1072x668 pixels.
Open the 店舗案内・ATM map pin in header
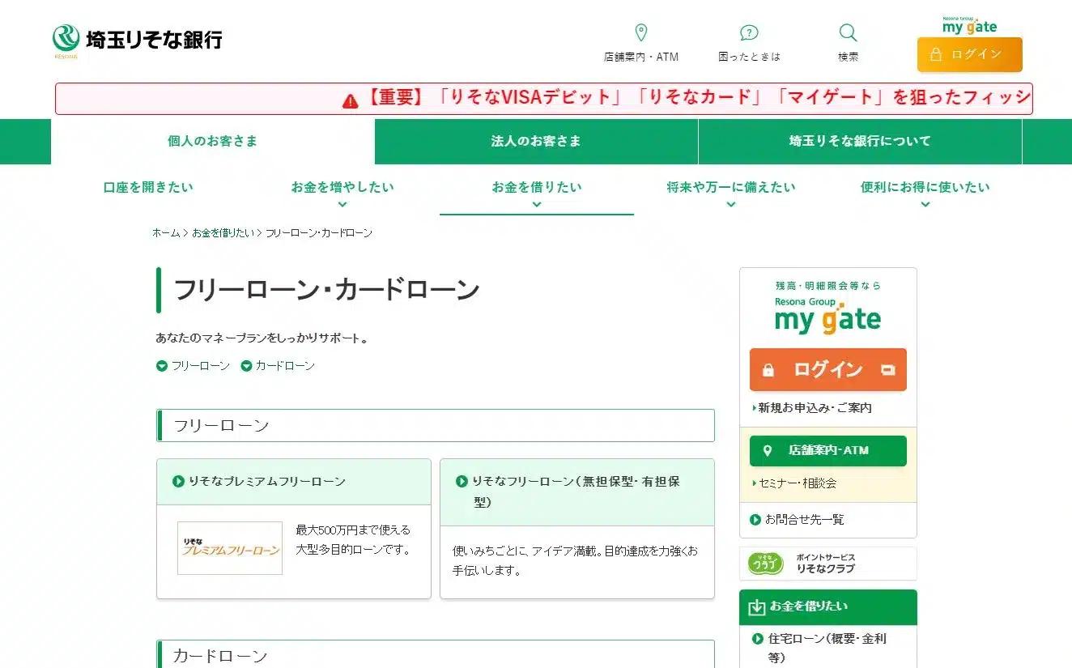641,33
